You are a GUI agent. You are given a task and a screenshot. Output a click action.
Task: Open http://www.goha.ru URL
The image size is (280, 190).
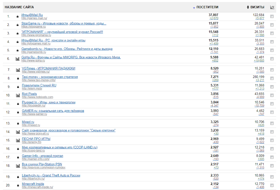click(33, 61)
